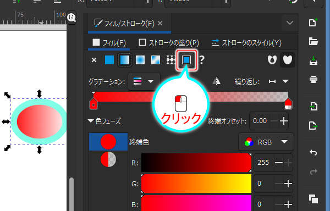Click the G channel color slider
The image size is (330, 211).
point(196,184)
